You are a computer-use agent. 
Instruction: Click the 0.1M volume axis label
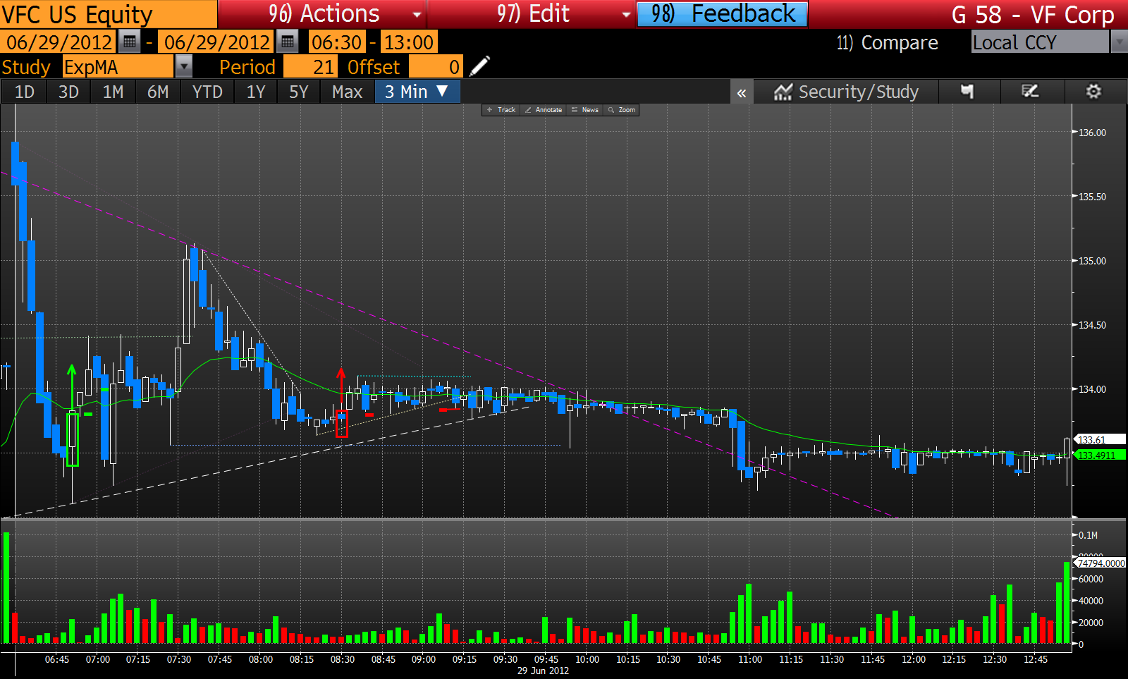pos(1088,536)
